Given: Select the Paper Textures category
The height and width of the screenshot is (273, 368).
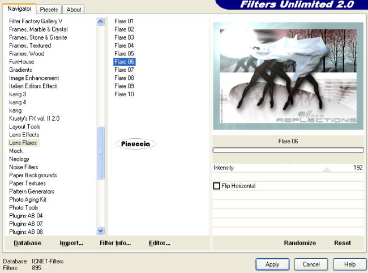Looking at the screenshot, I should click(28, 184).
